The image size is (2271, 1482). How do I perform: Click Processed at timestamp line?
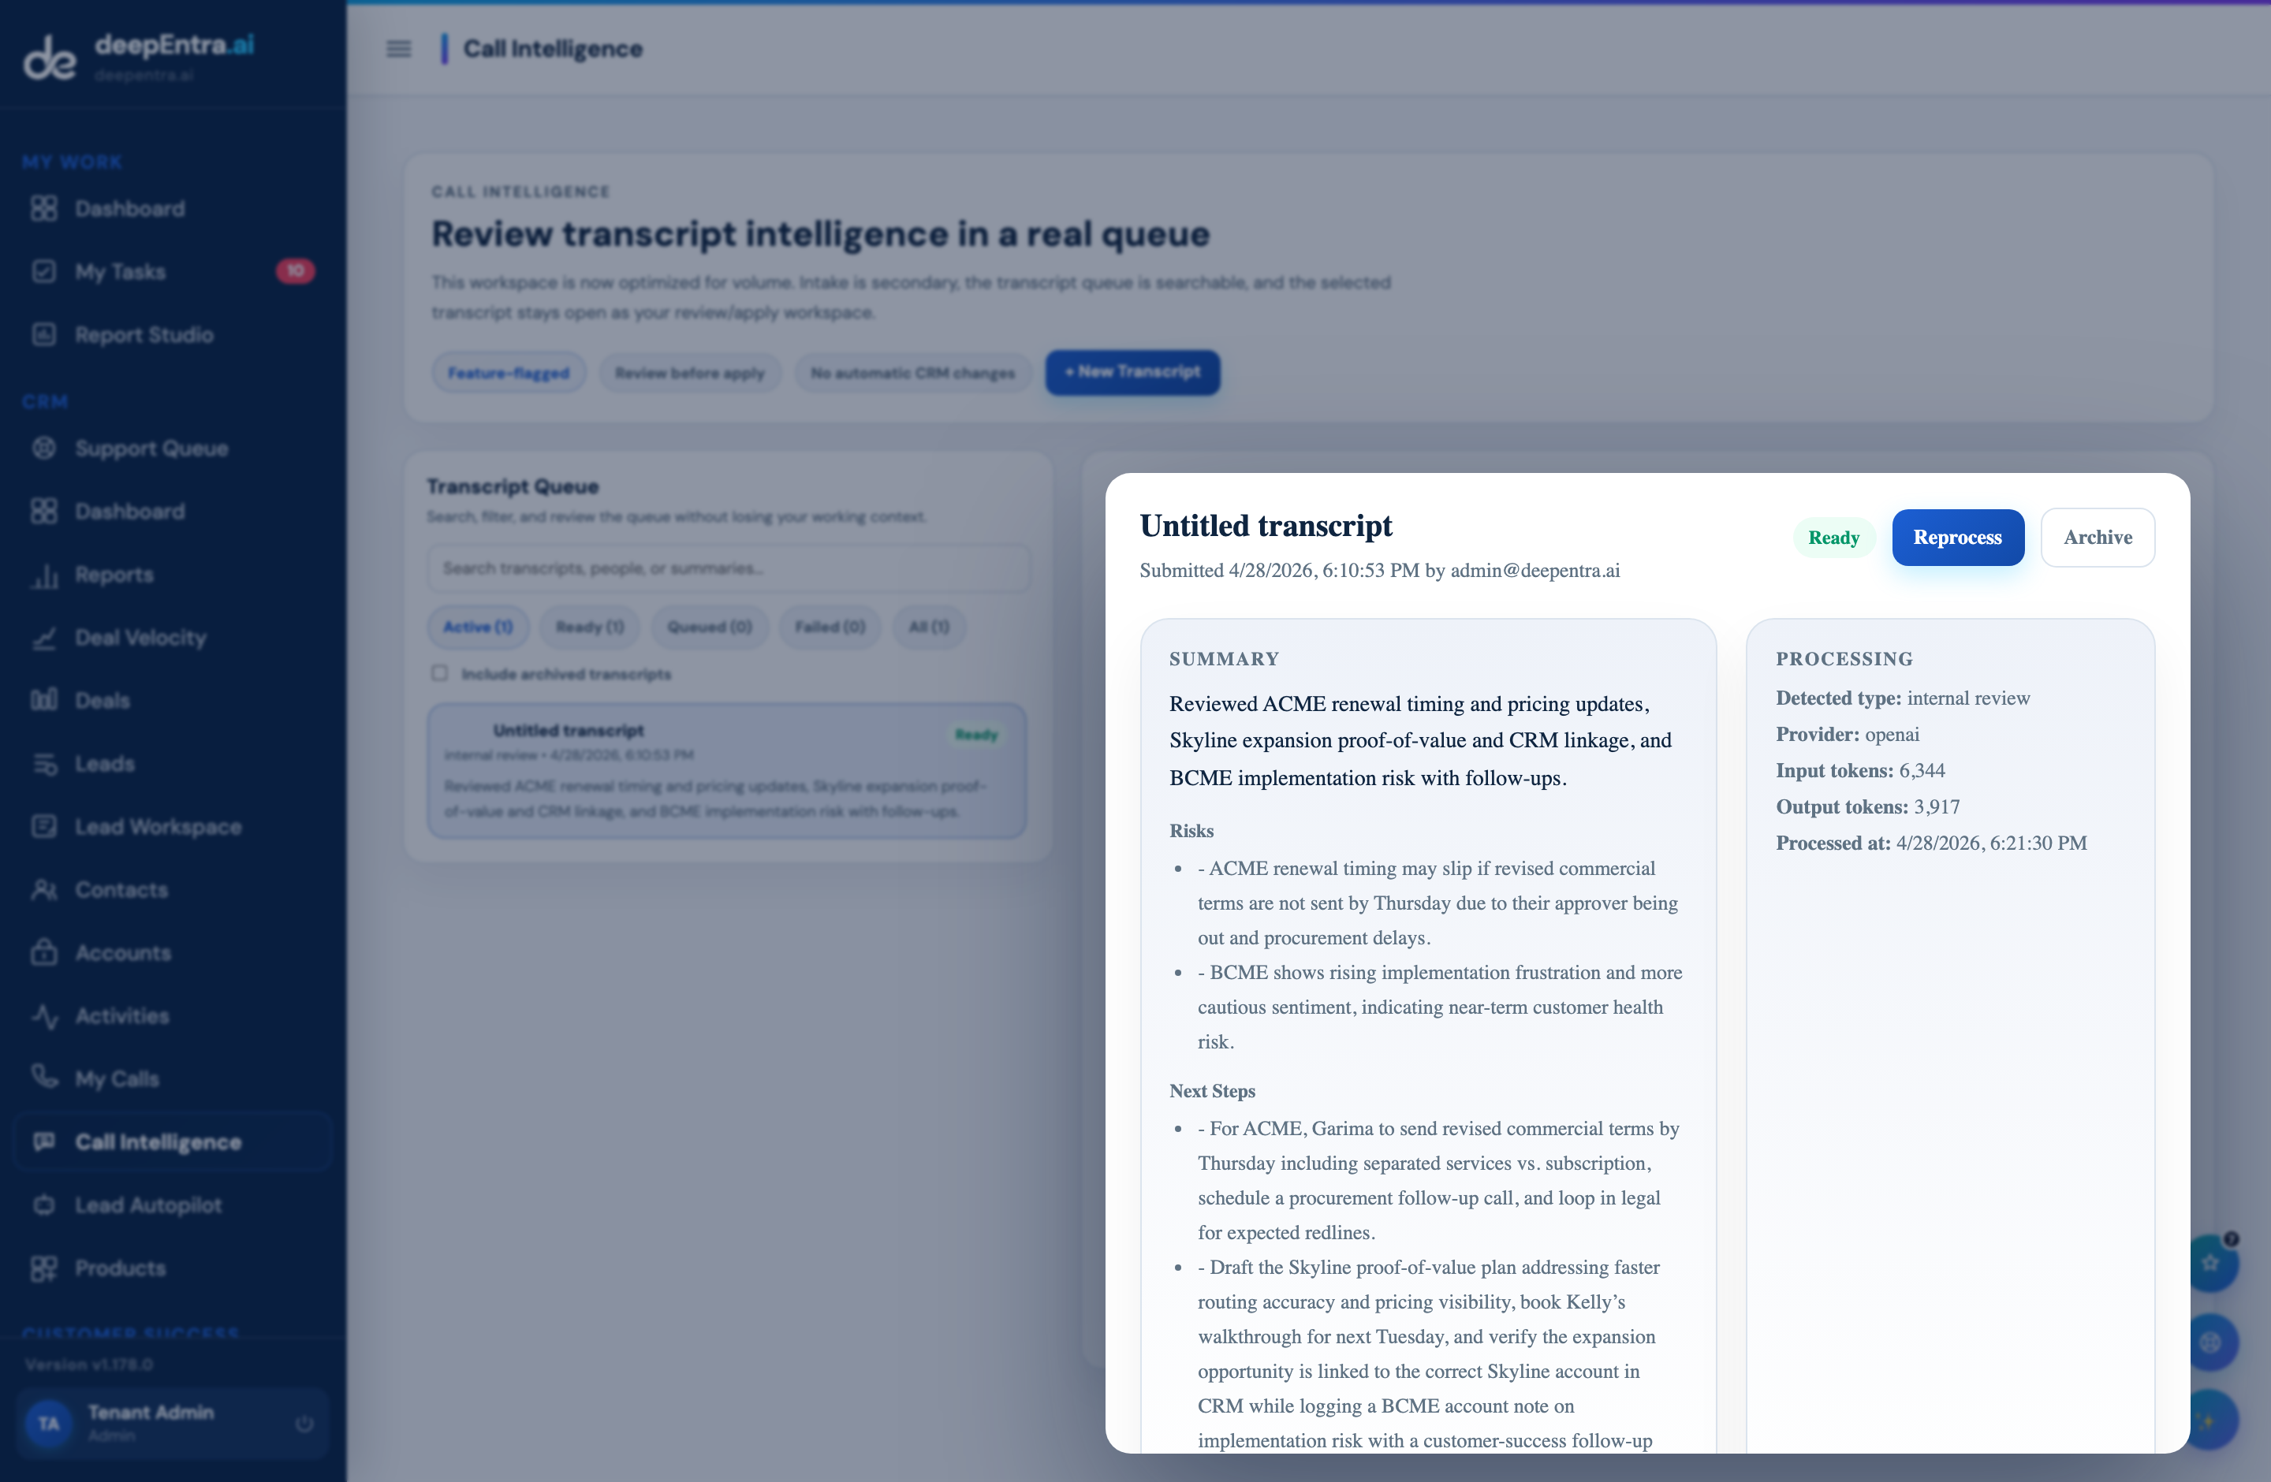coord(1931,843)
